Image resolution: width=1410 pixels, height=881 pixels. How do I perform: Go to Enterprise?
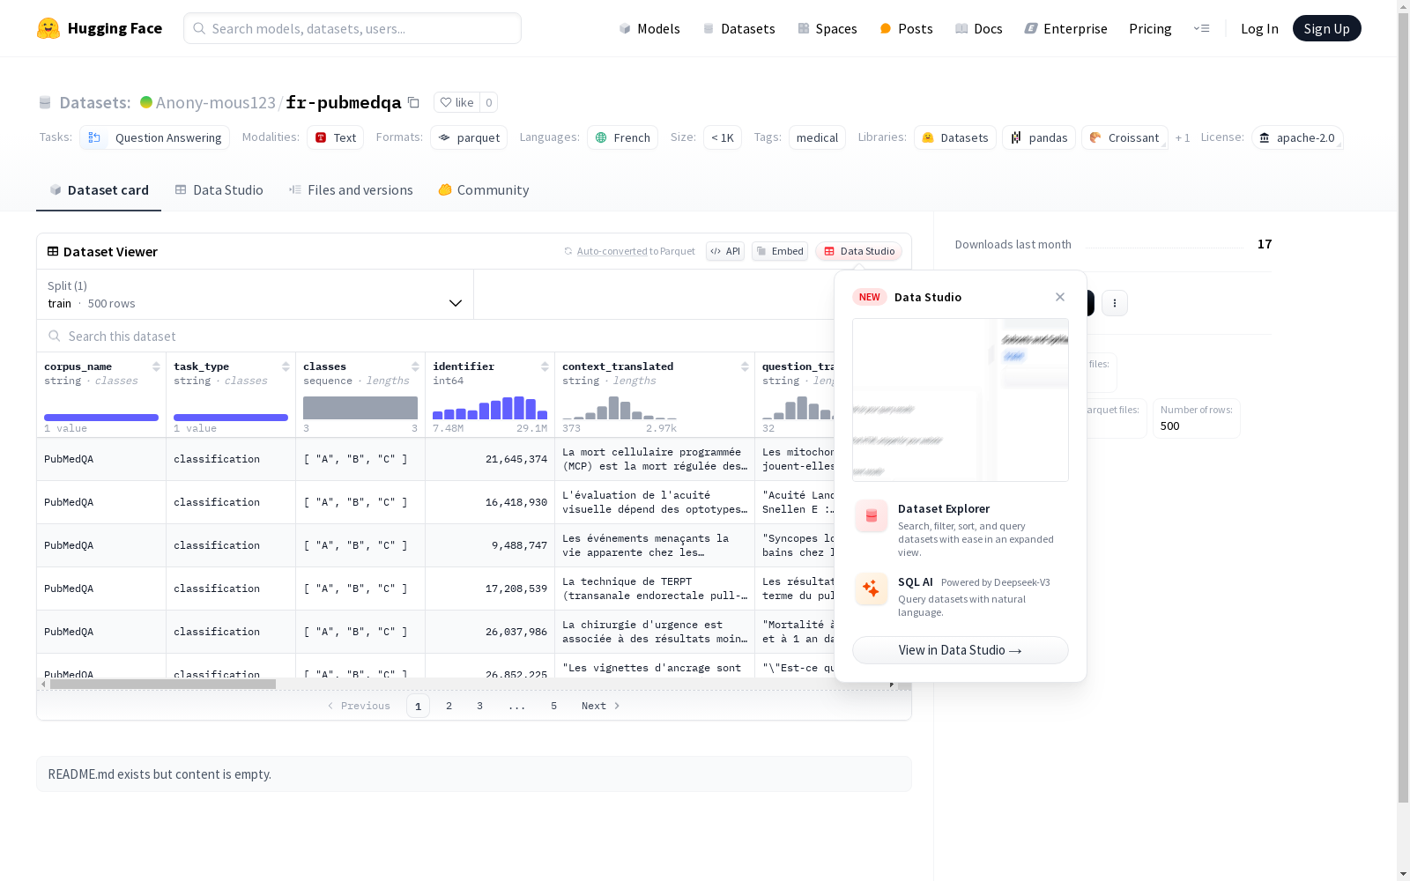pos(1066,28)
